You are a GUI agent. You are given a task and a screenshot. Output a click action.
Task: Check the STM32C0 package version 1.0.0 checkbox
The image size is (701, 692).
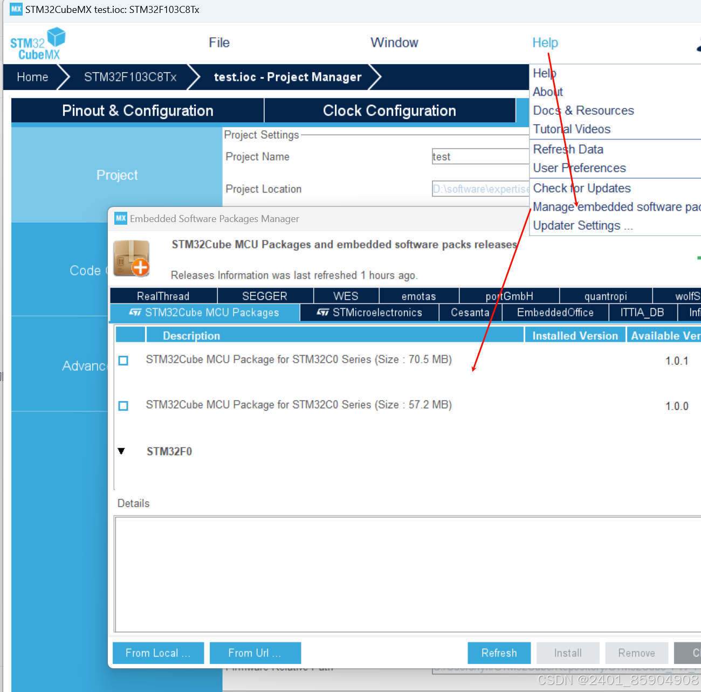click(x=123, y=406)
